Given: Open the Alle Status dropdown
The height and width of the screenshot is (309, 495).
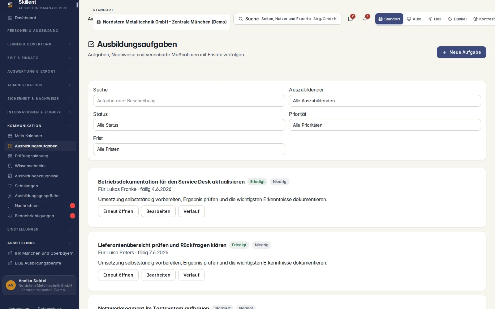Looking at the screenshot, I should coord(189,125).
